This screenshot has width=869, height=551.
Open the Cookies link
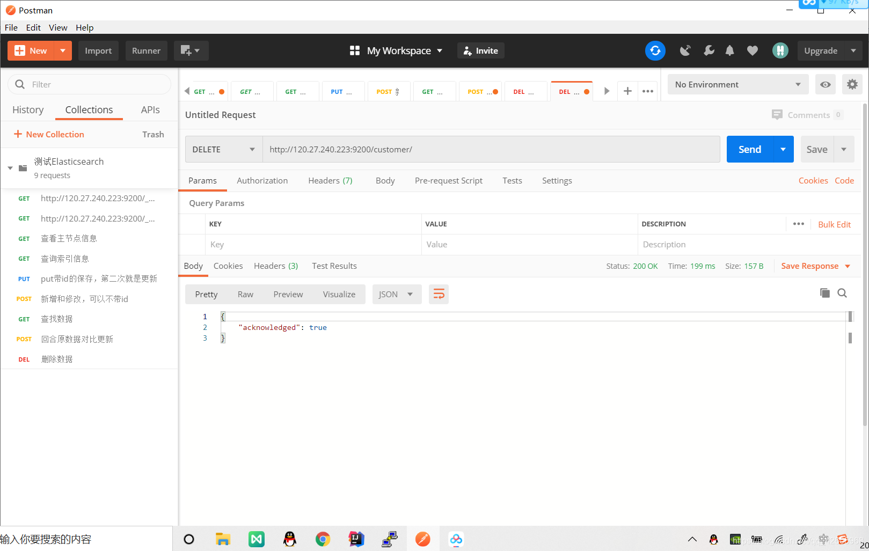click(813, 181)
